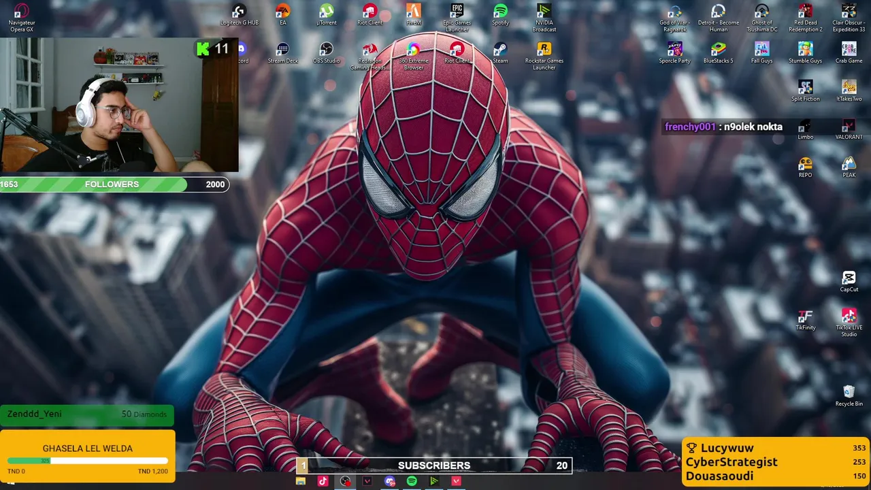Launch Stream Deck shortcut
Image resolution: width=871 pixels, height=490 pixels.
(x=283, y=53)
